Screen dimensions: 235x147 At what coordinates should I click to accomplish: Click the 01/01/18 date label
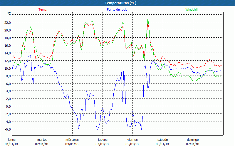12,144
